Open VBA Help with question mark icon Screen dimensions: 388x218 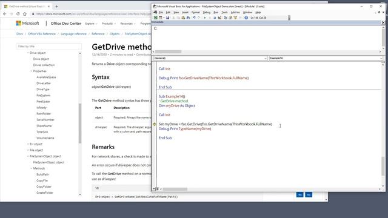click(246, 18)
